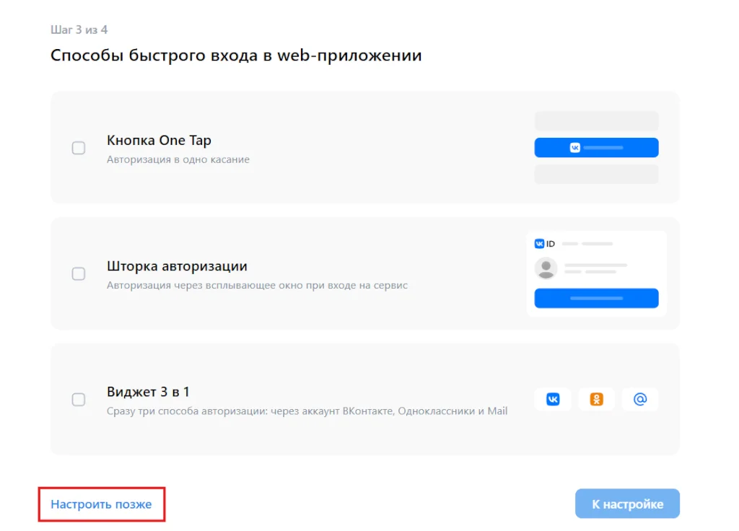The height and width of the screenshot is (531, 739).
Task: Click the Настроить позже link
Action: point(101,504)
